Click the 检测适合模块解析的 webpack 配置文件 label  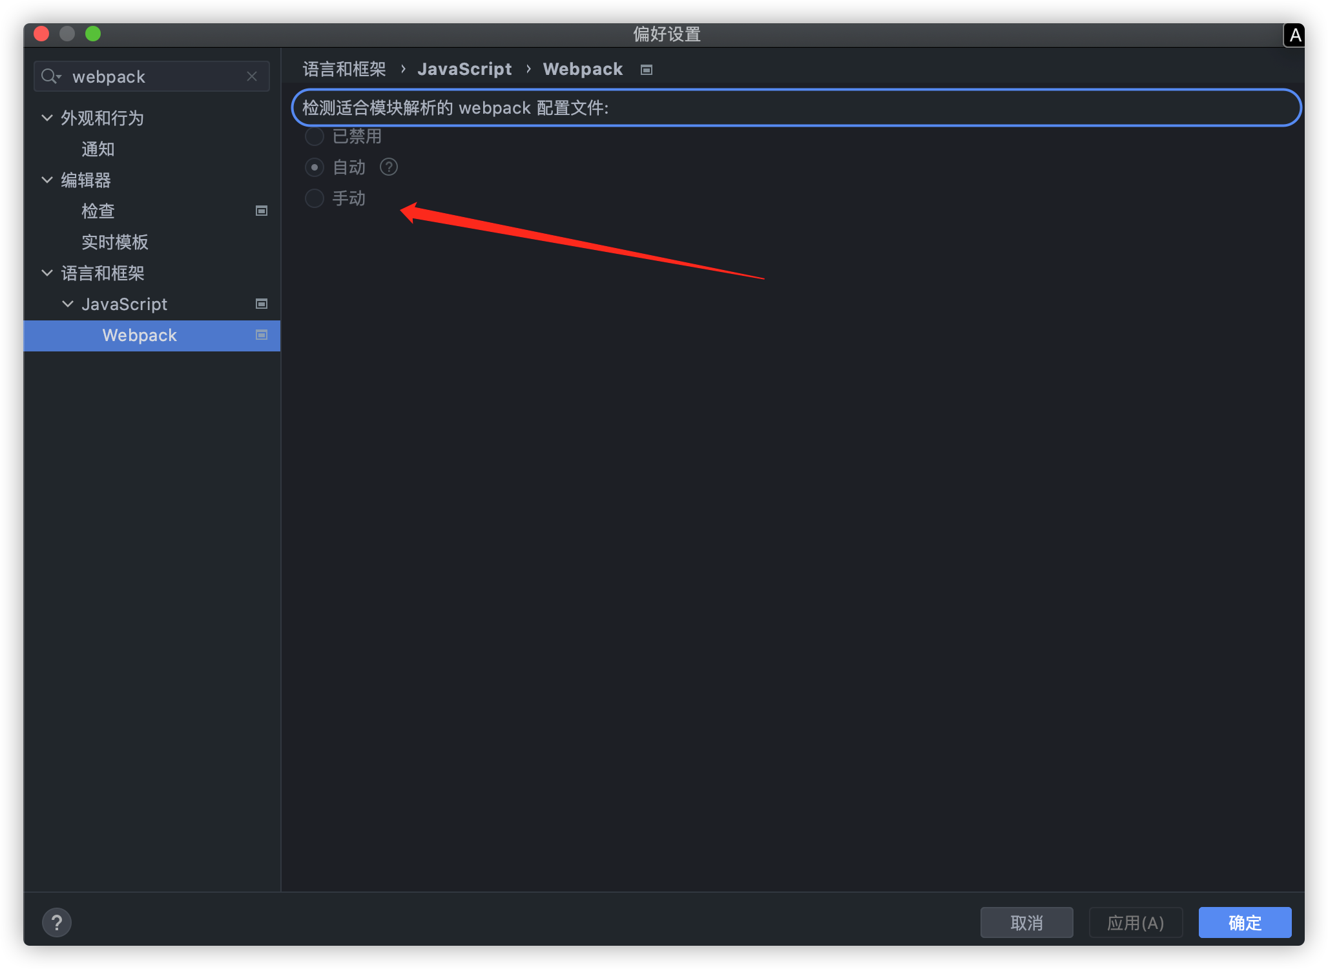coord(455,108)
